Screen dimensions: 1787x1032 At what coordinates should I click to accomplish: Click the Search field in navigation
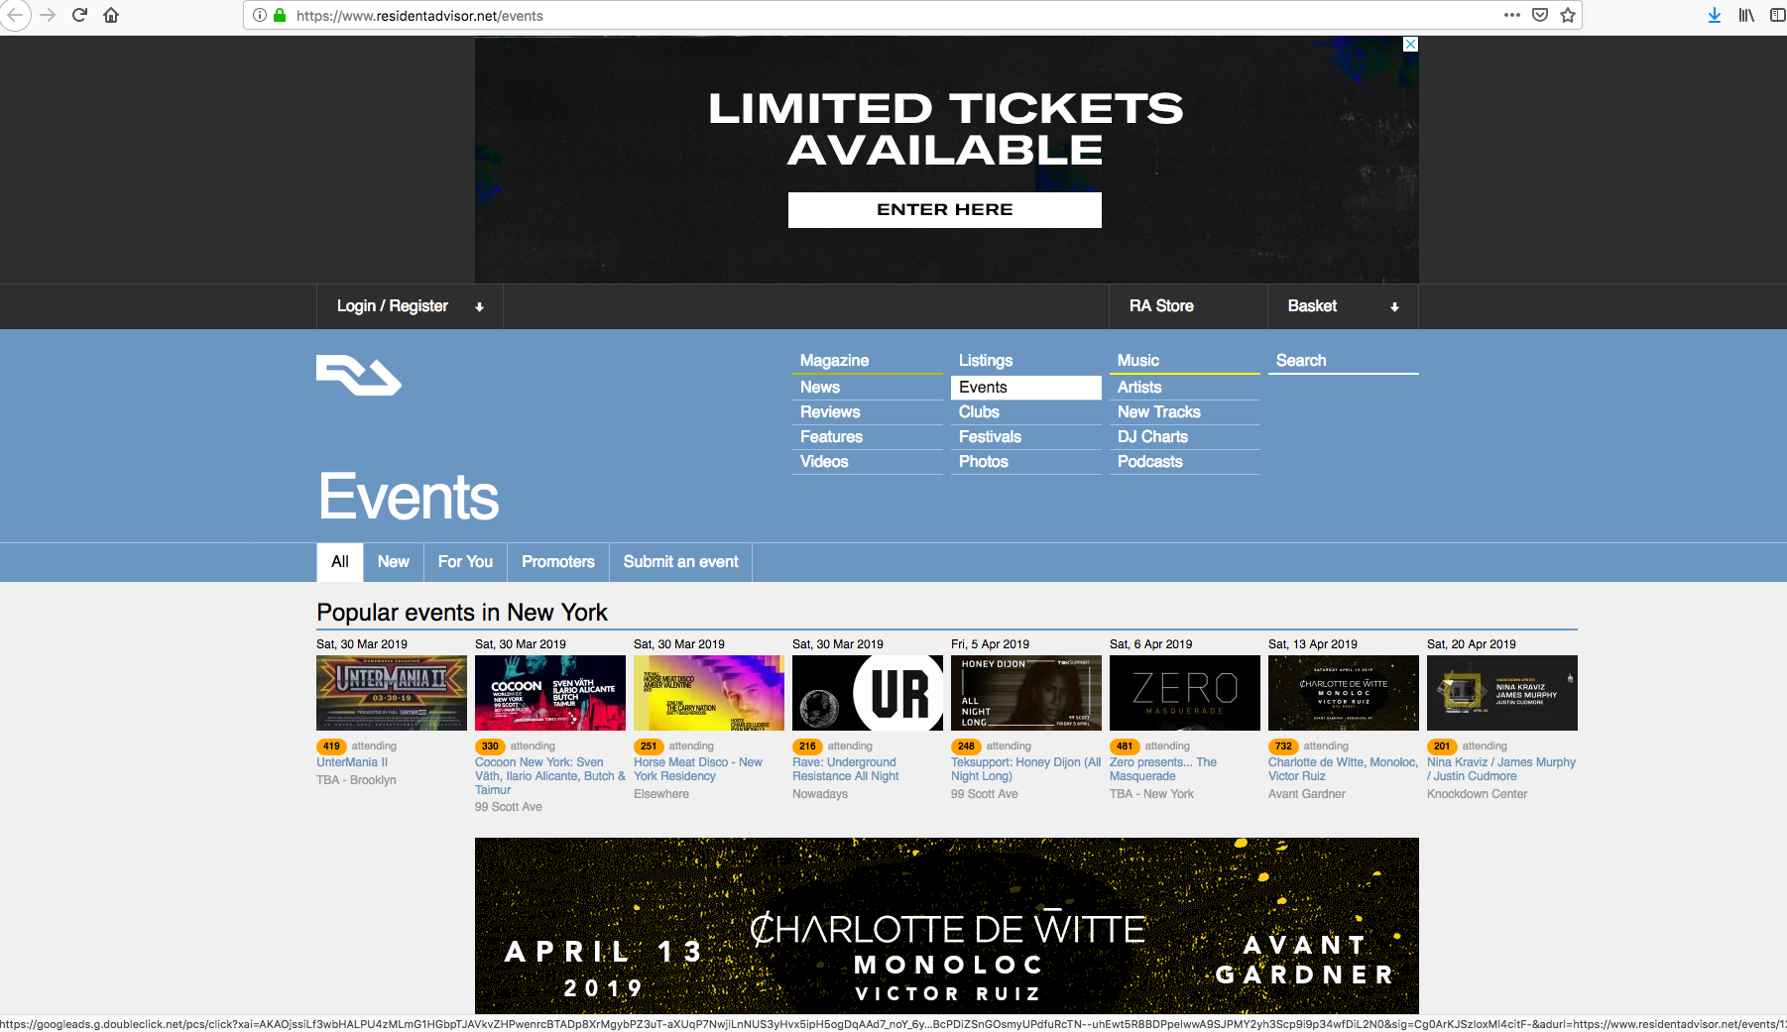[x=1344, y=361]
